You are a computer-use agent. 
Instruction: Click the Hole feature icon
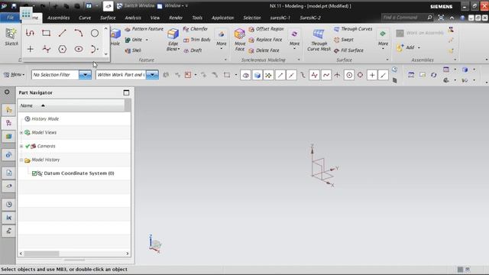[x=115, y=34]
